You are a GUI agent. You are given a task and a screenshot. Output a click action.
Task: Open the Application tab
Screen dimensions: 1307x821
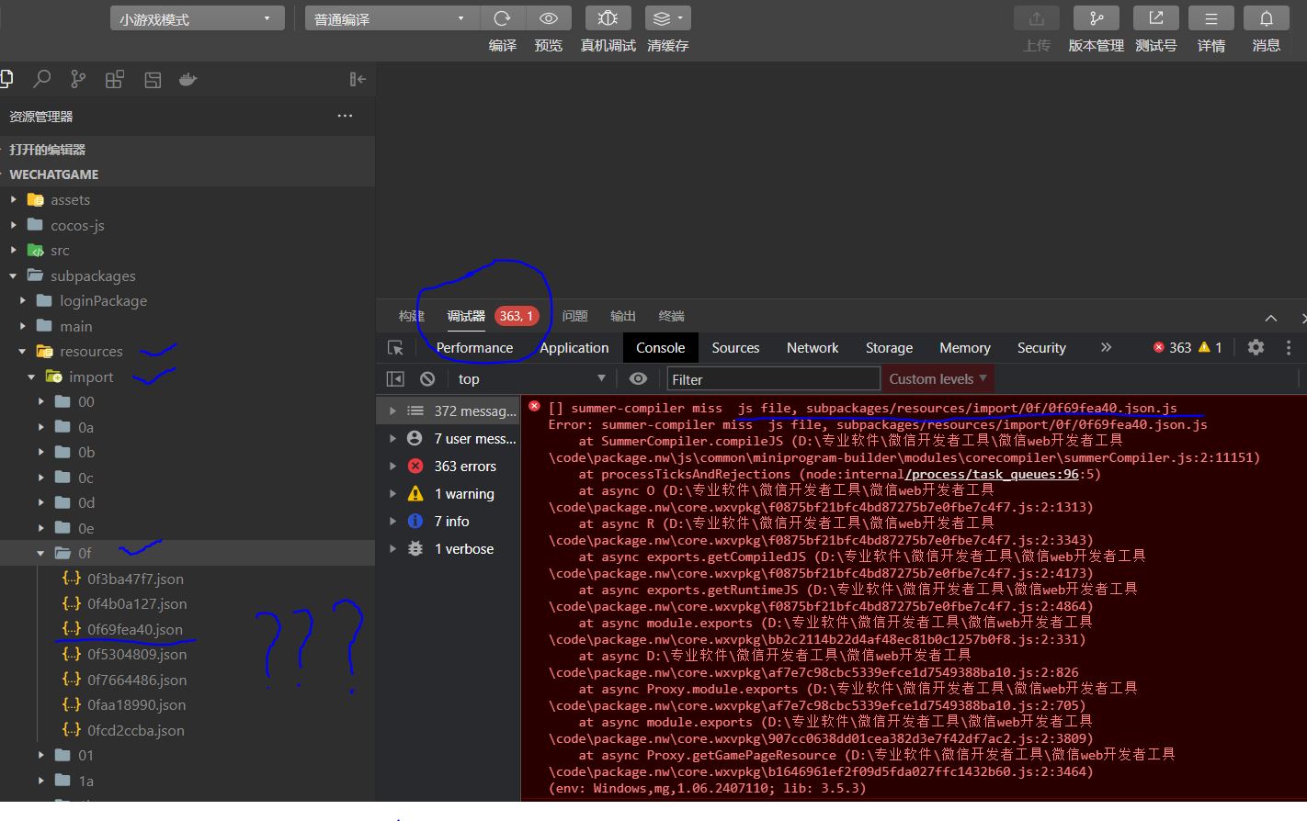574,348
